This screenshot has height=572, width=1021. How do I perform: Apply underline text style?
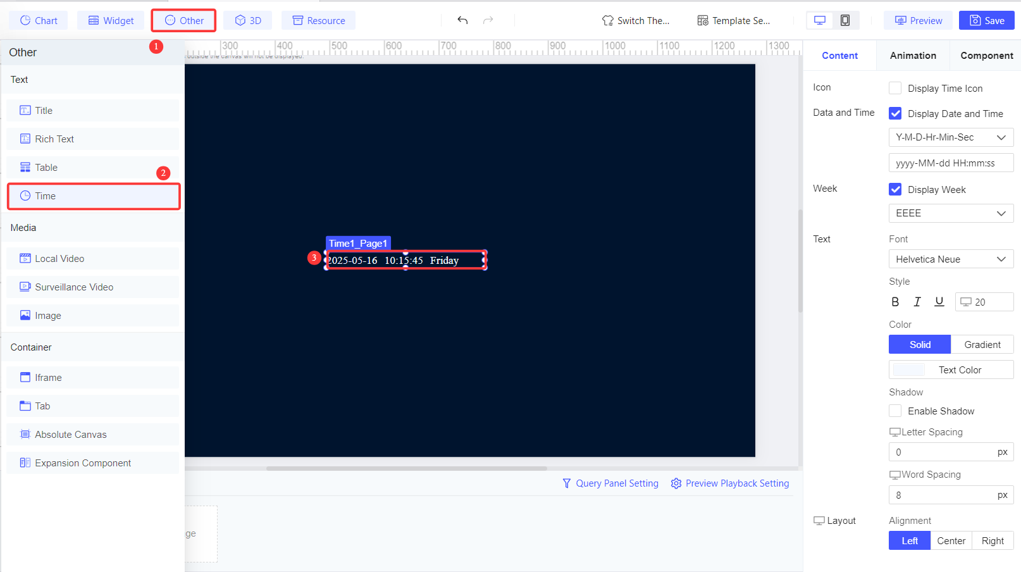939,302
